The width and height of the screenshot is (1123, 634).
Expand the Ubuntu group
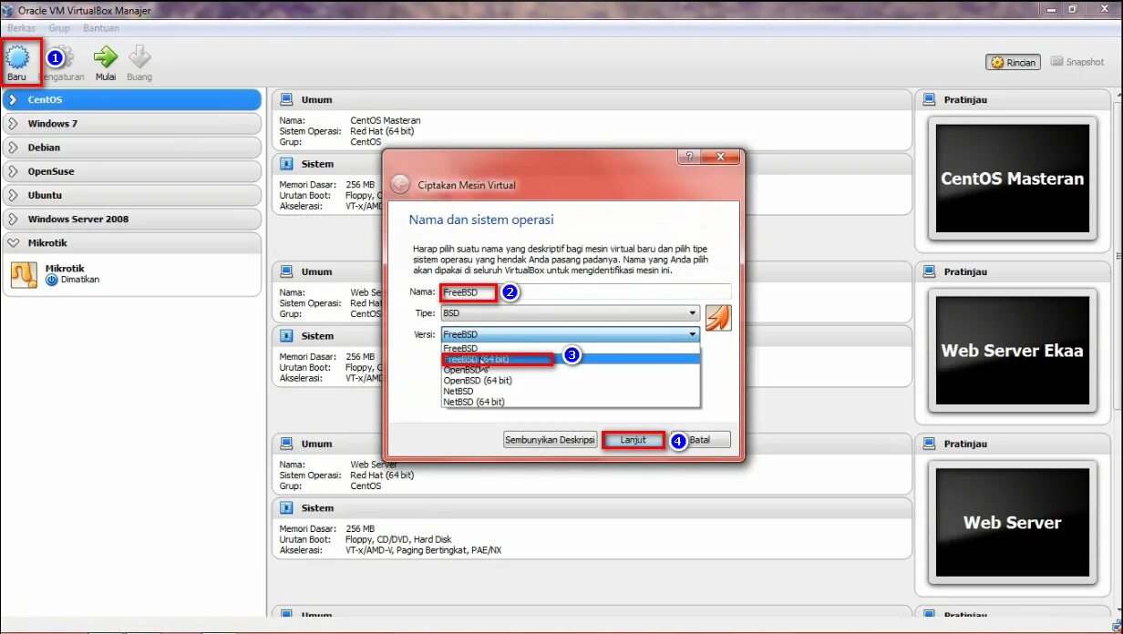coord(13,195)
